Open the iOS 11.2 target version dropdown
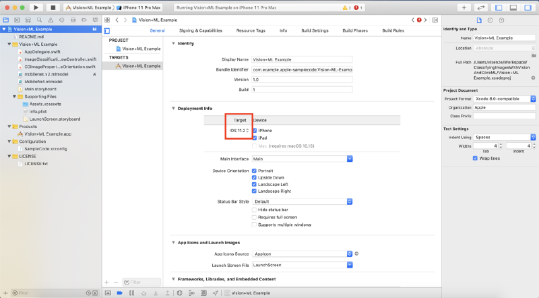 (x=239, y=130)
